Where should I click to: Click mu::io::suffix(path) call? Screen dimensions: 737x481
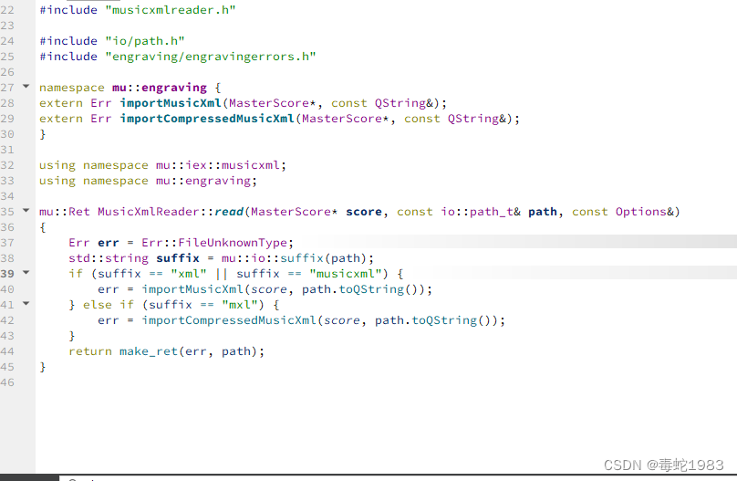[295, 258]
